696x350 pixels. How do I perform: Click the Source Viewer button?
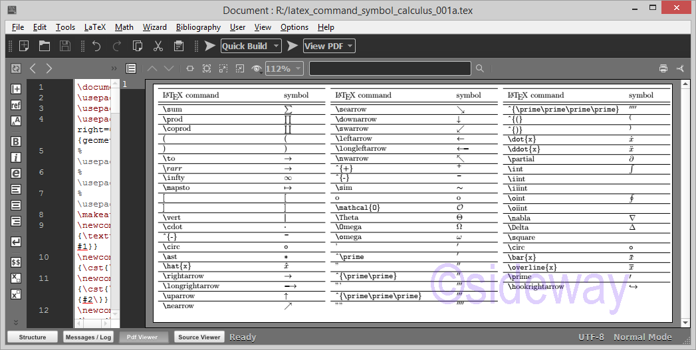[199, 337]
